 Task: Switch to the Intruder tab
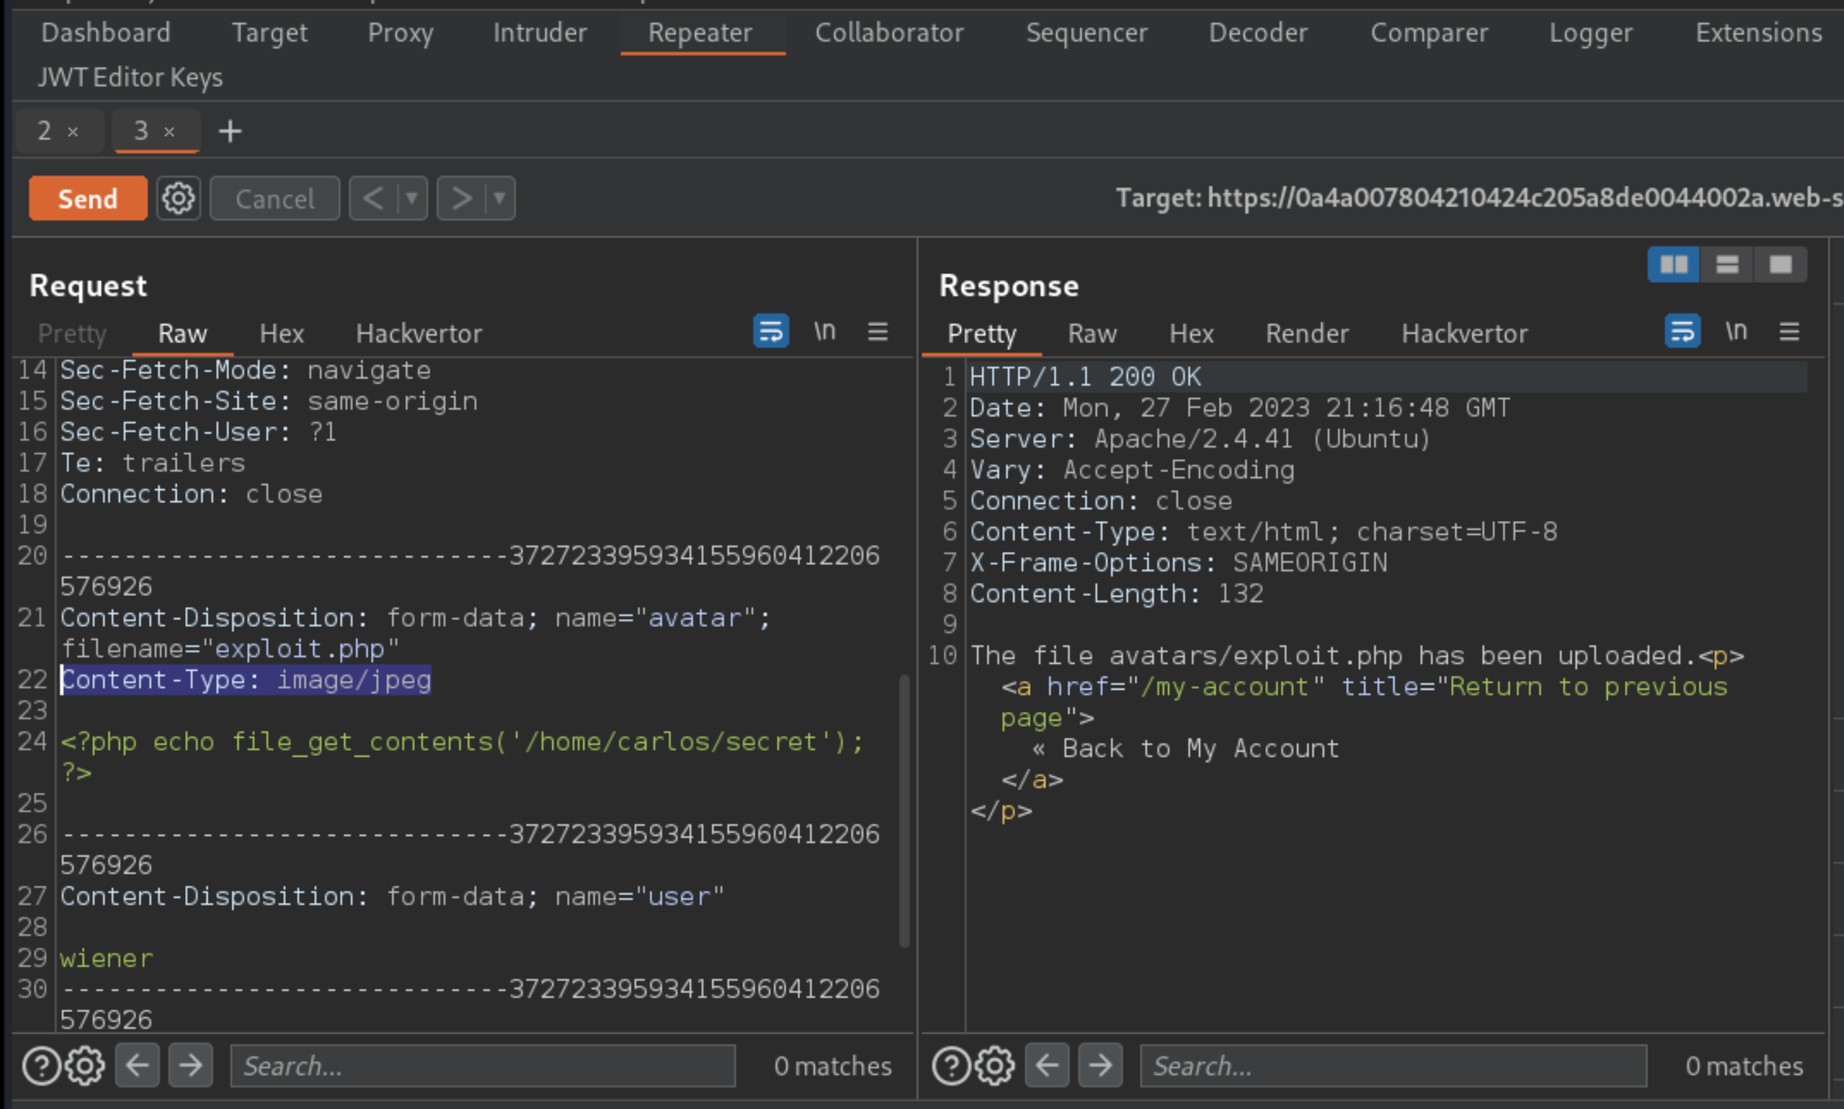(x=540, y=33)
